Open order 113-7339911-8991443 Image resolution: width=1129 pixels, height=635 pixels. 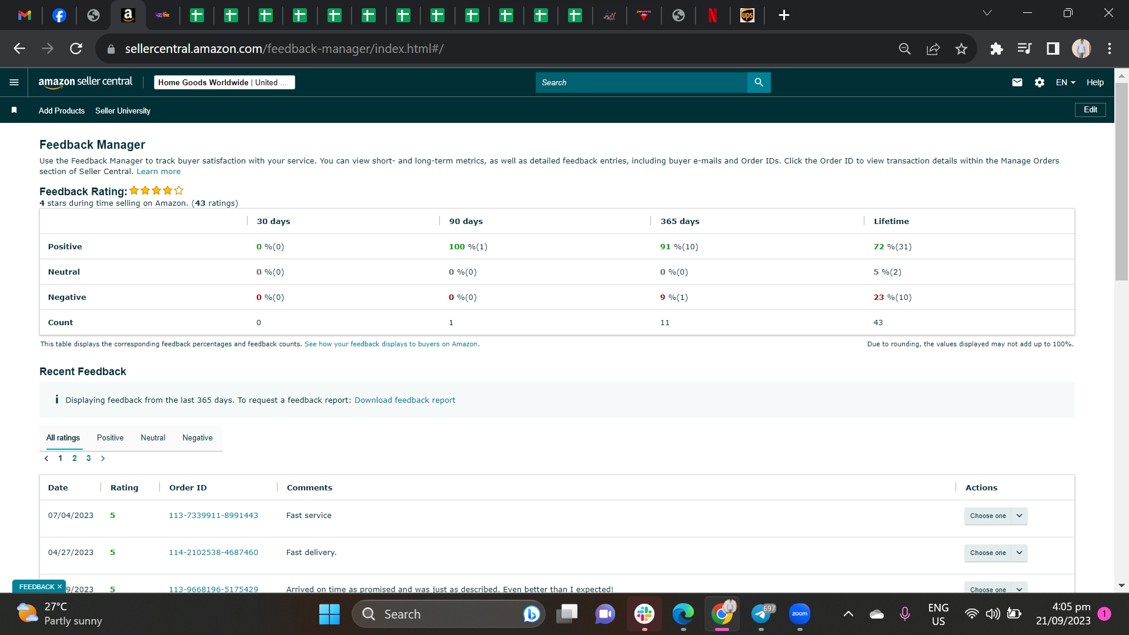point(213,516)
